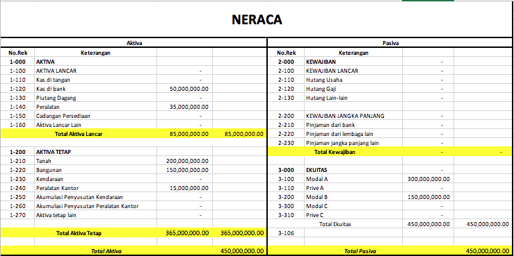Click account code 1-100
The image size is (514, 256).
[17, 71]
